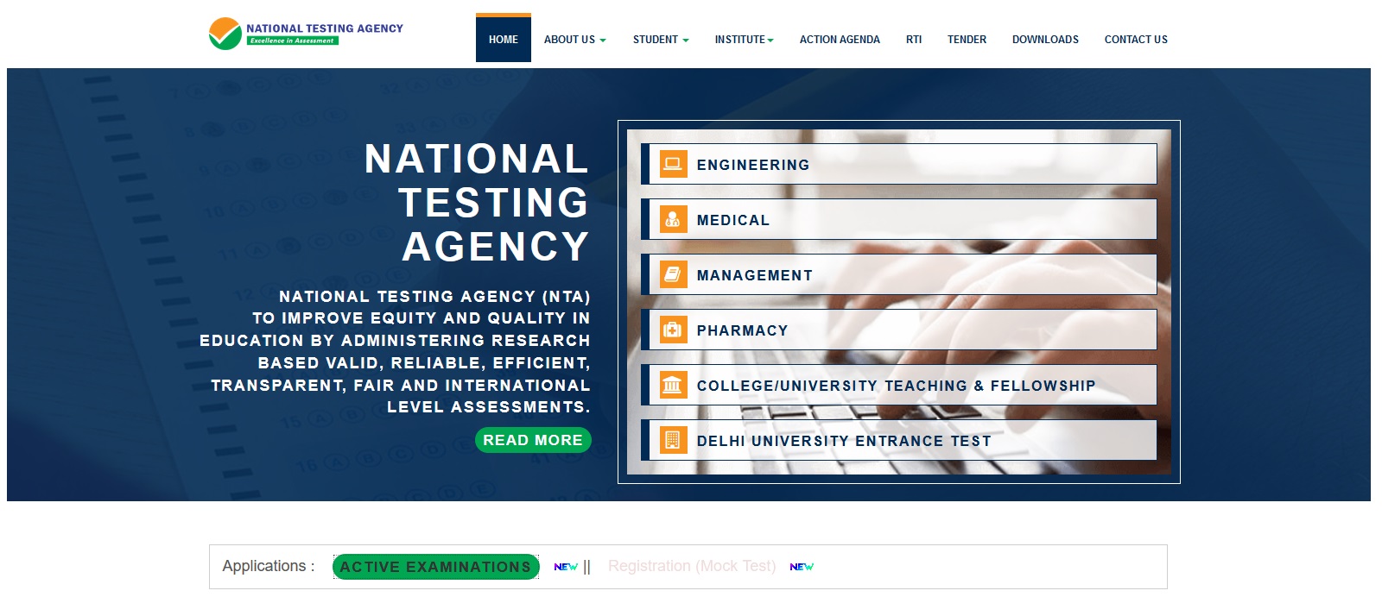
Task: Expand the ABOUT US dropdown menu
Action: coord(575,40)
